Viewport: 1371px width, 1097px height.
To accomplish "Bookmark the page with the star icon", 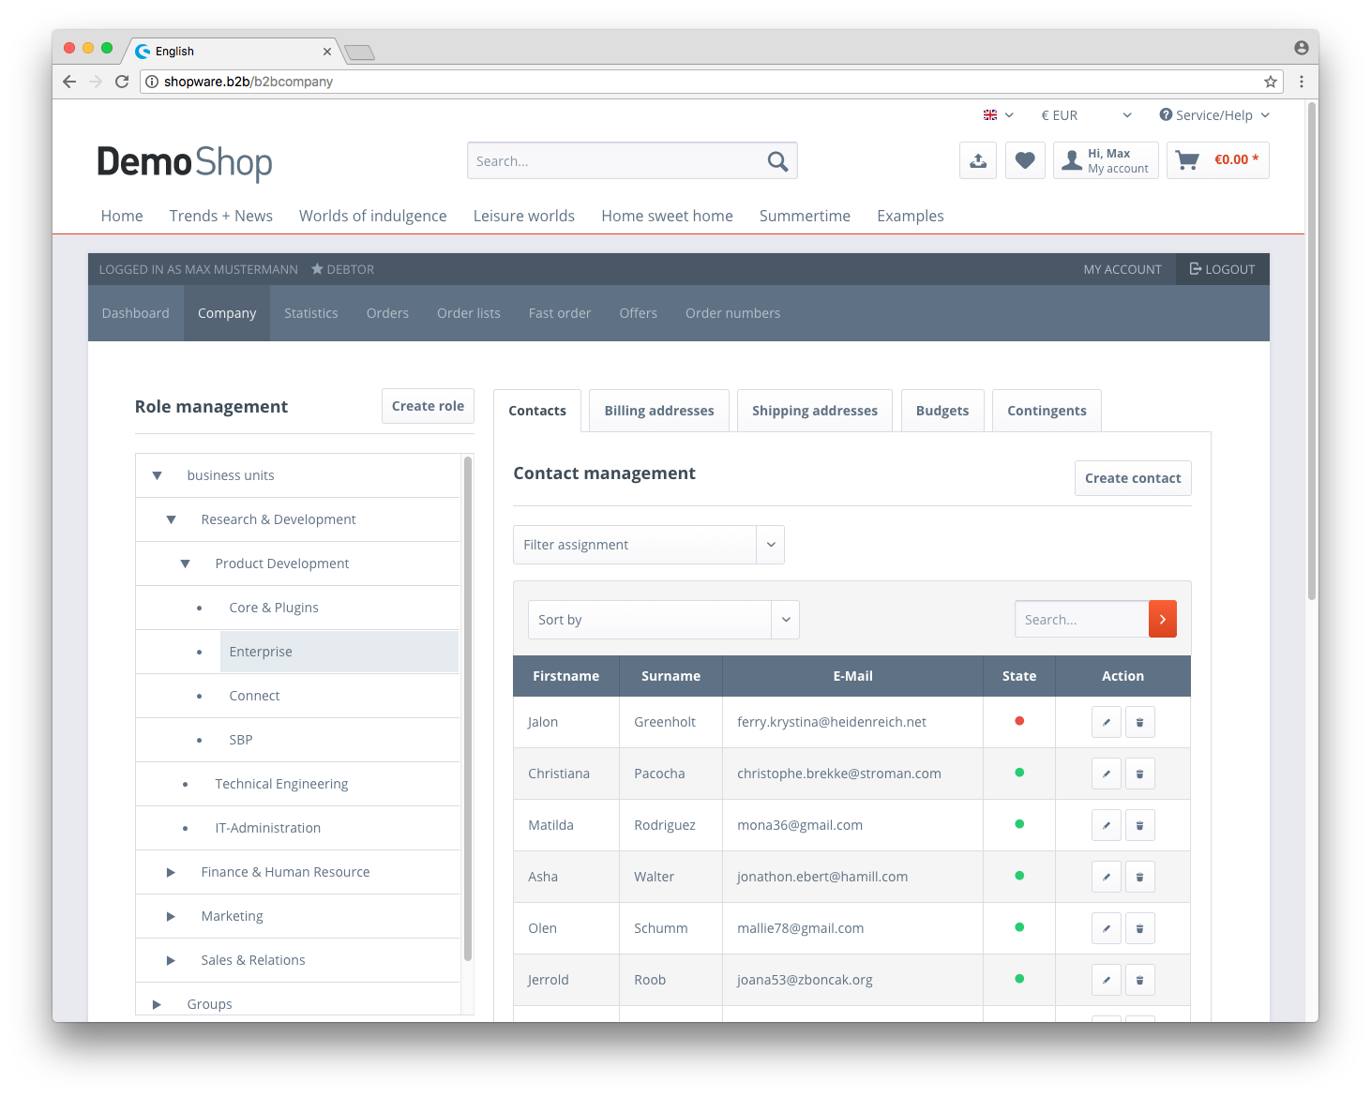I will point(1271,82).
